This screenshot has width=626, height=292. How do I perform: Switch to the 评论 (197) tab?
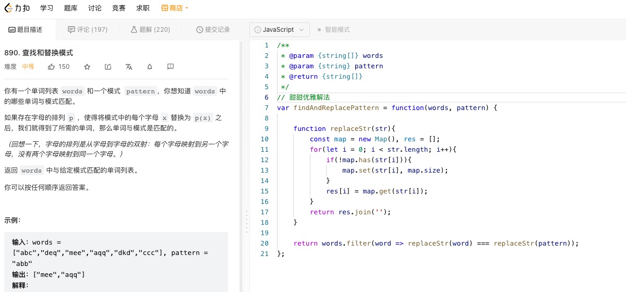(88, 30)
